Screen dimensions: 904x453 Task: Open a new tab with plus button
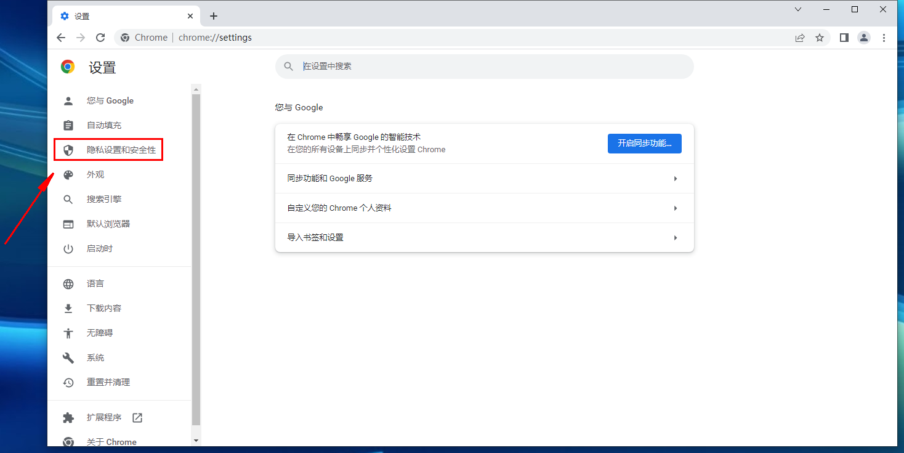click(x=214, y=16)
